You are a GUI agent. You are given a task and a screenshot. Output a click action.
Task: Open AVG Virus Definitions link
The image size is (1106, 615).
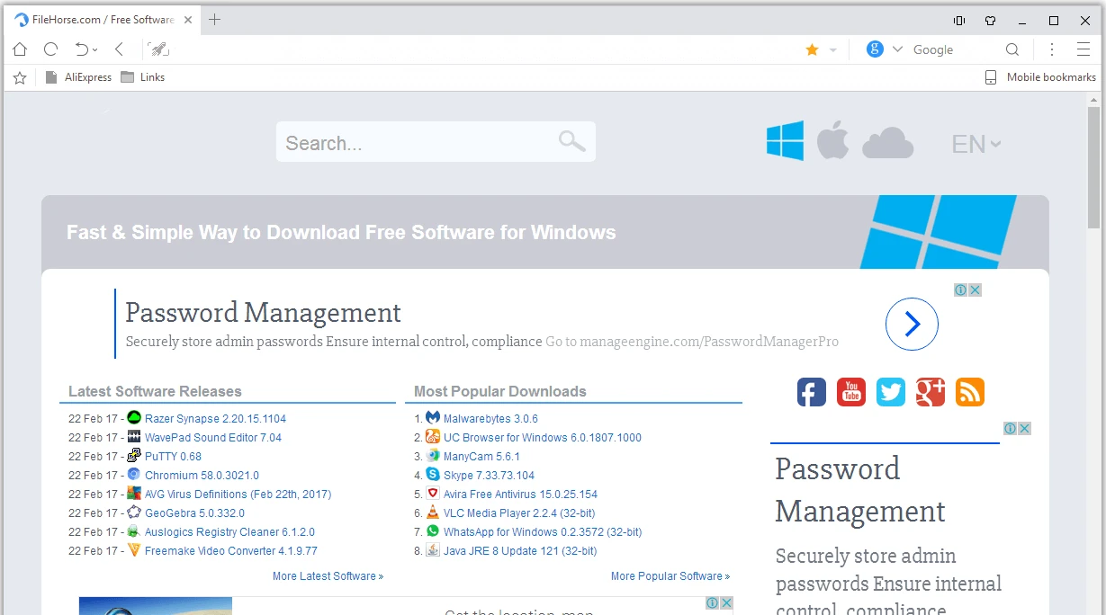(x=238, y=495)
